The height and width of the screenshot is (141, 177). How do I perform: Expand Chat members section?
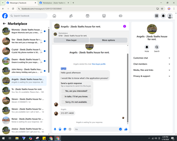click(152, 64)
